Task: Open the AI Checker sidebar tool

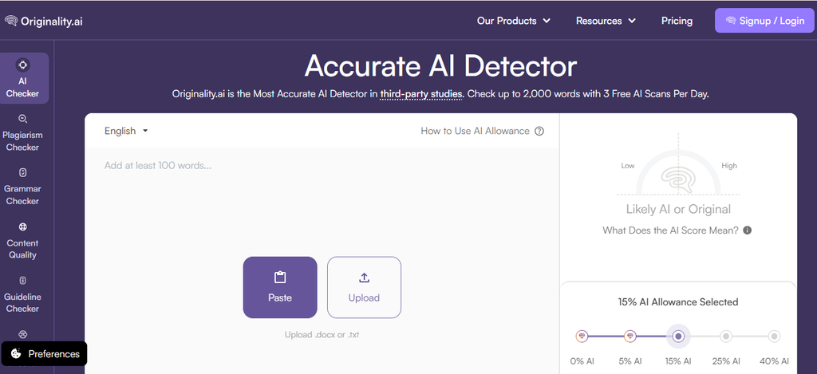Action: [x=23, y=78]
